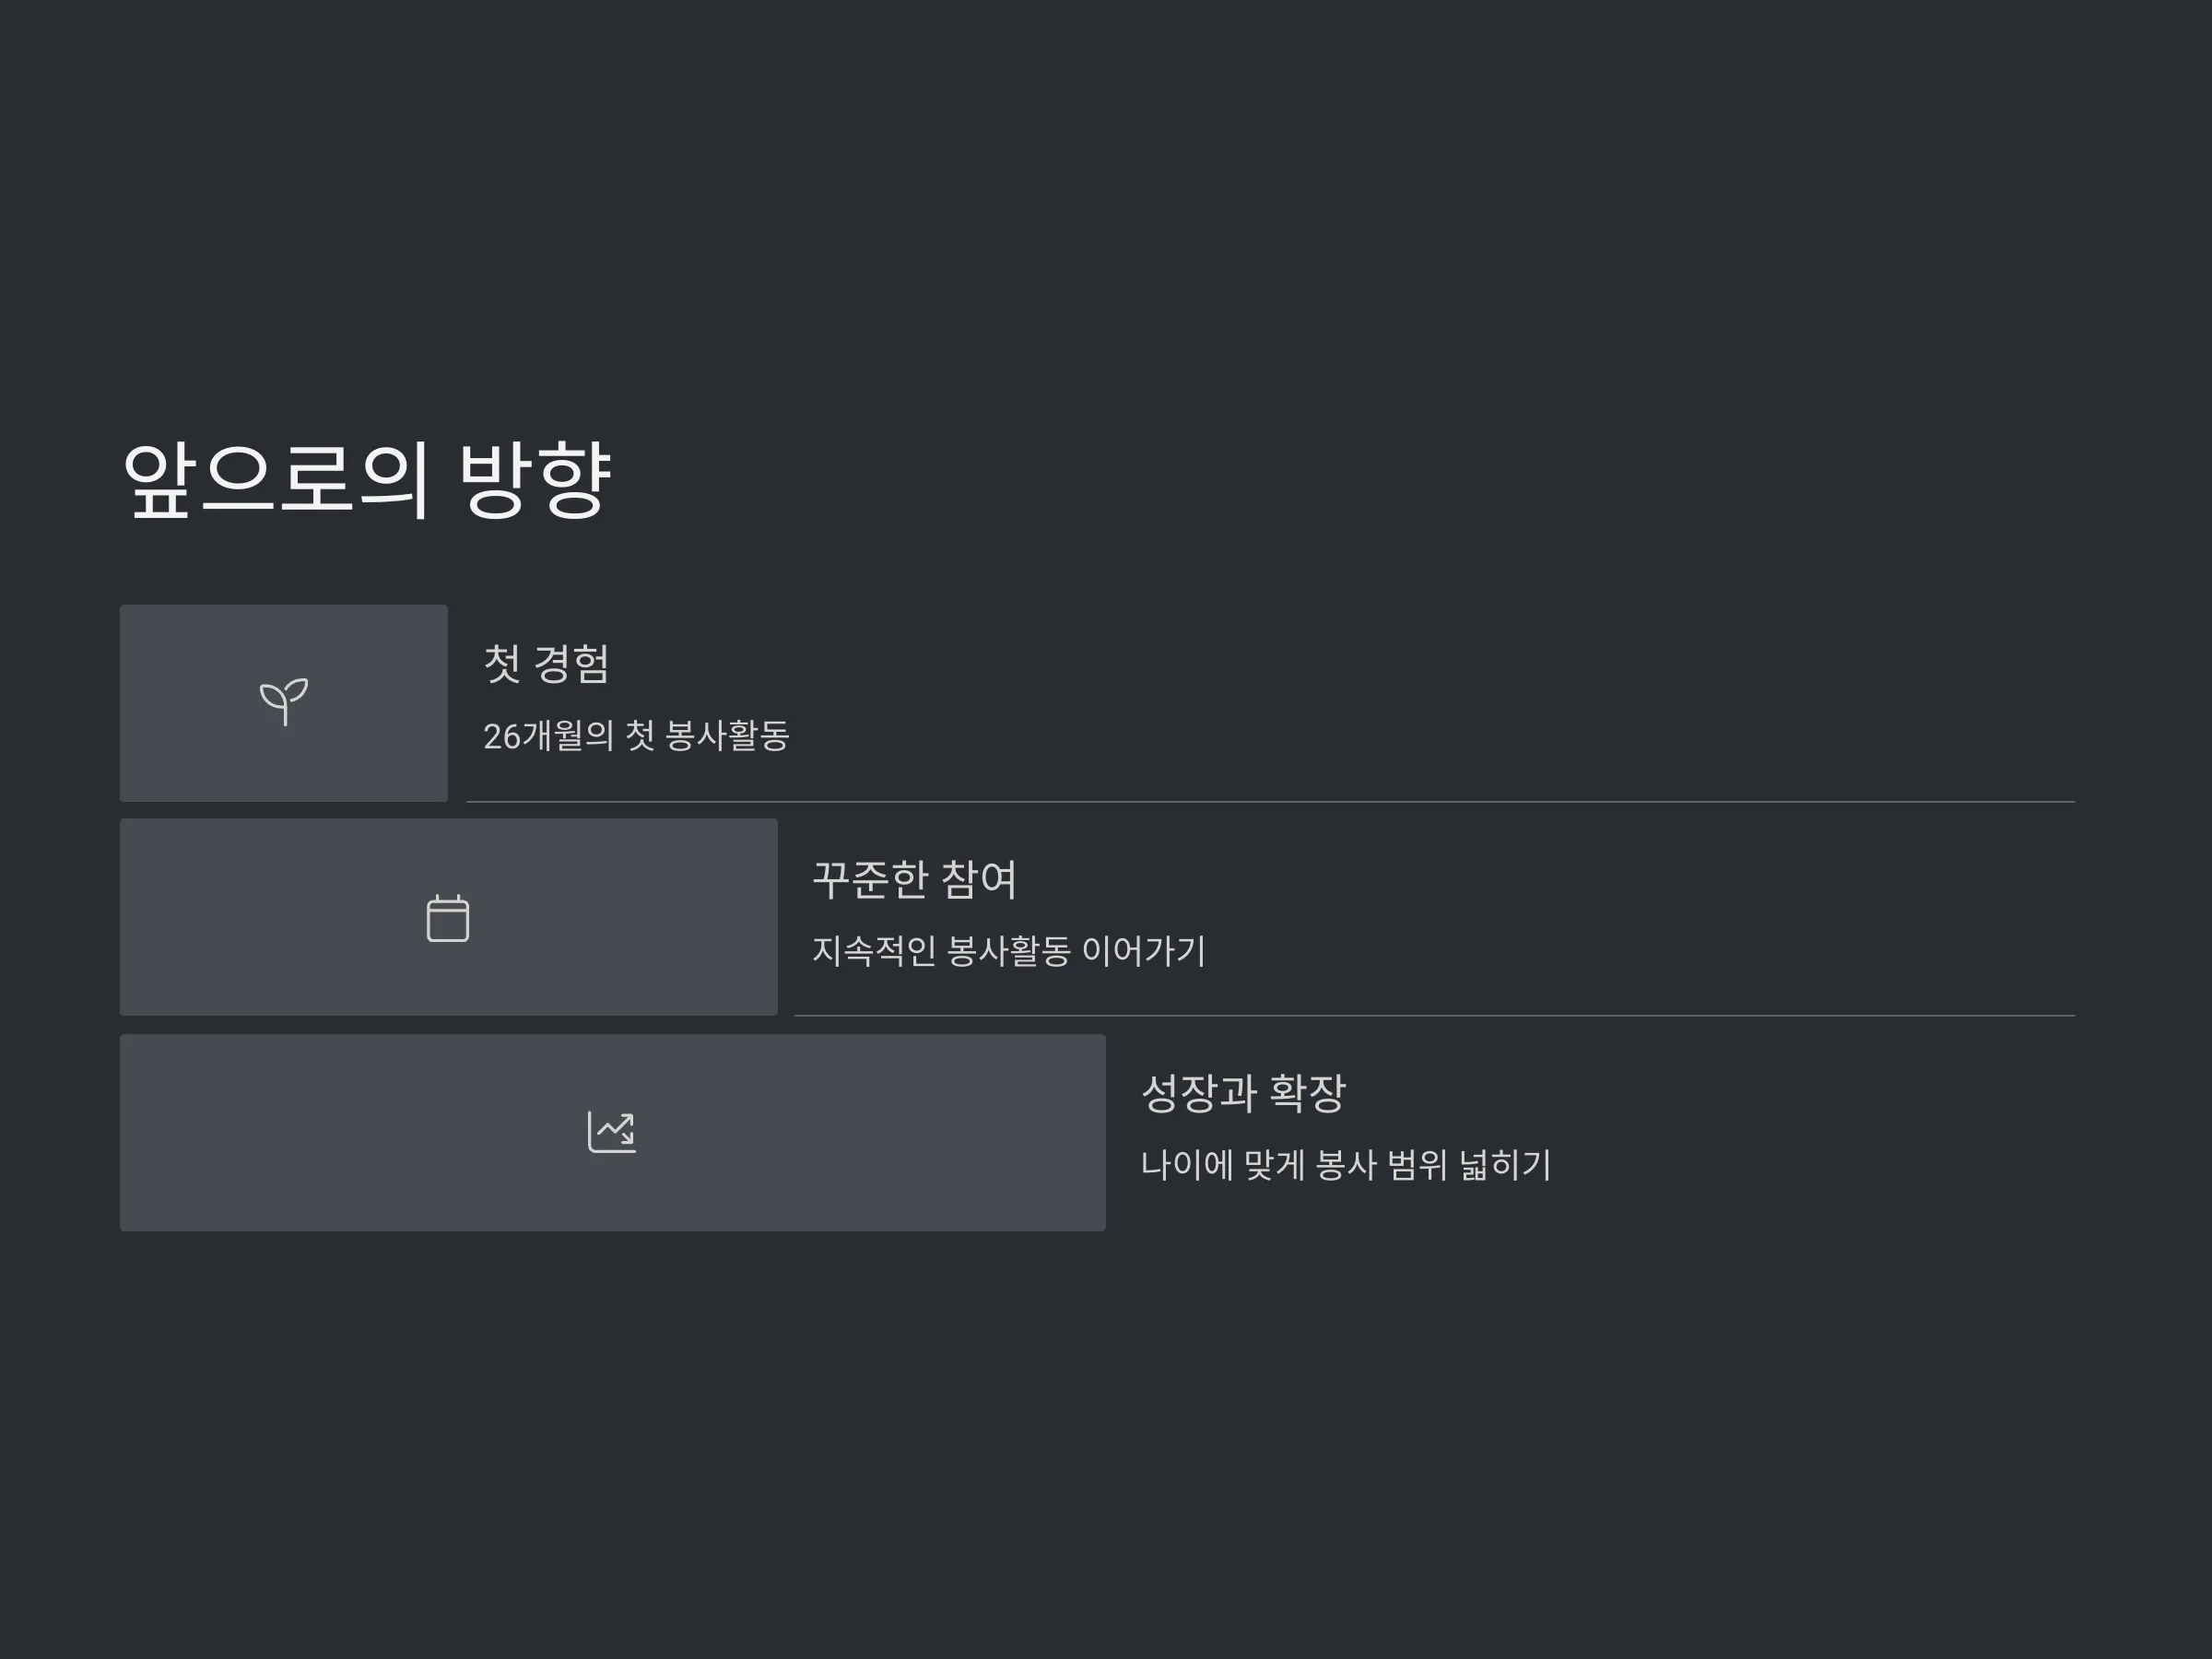Click the calendar icon

coord(448,917)
